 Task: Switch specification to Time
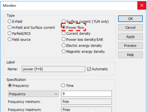pos(63,85)
